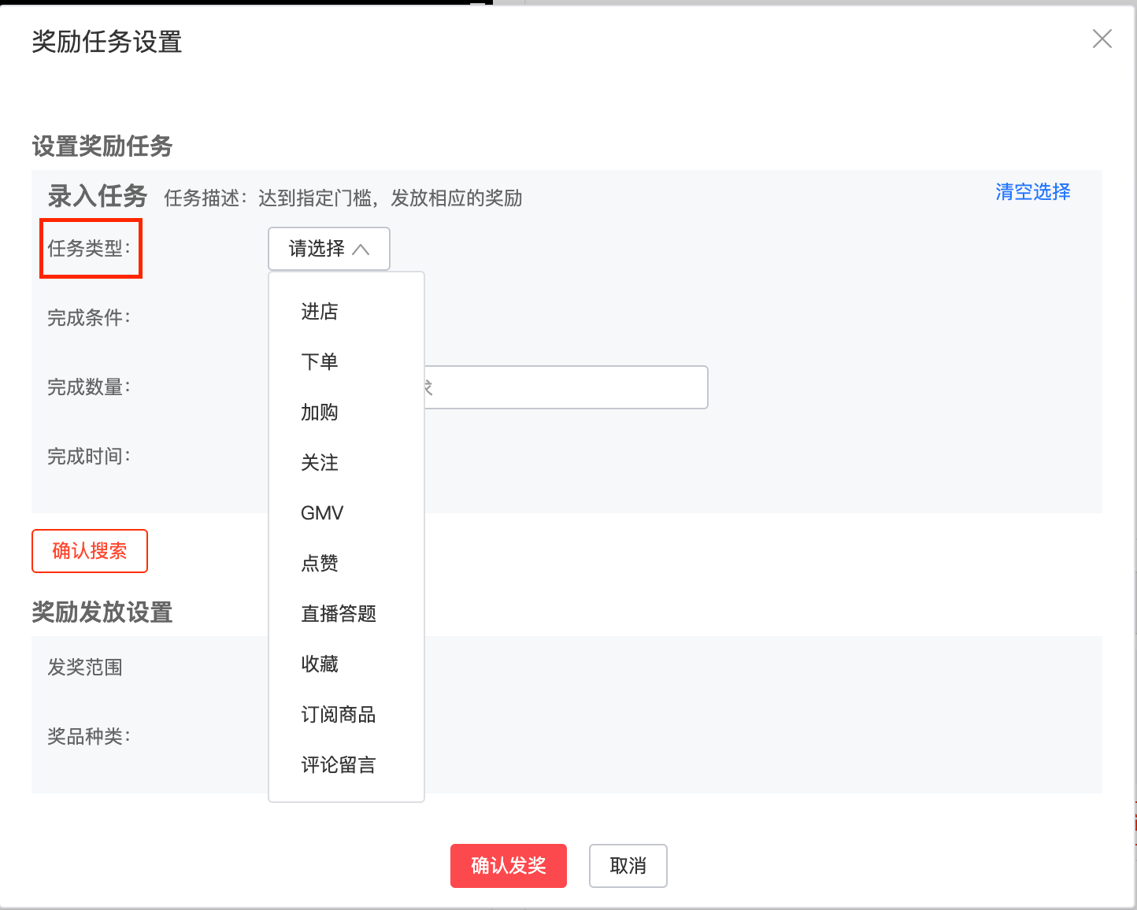Click the 清空选择 link
This screenshot has width=1137, height=910.
1033,192
